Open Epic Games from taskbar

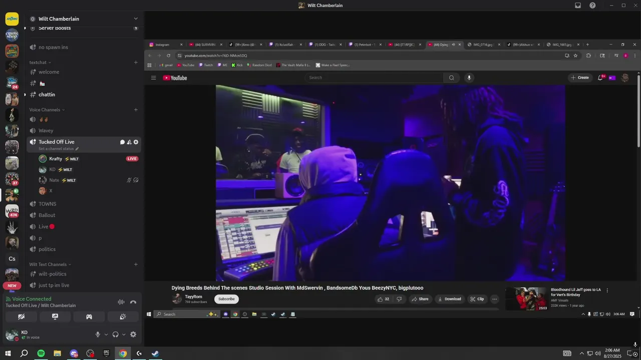coord(106,353)
